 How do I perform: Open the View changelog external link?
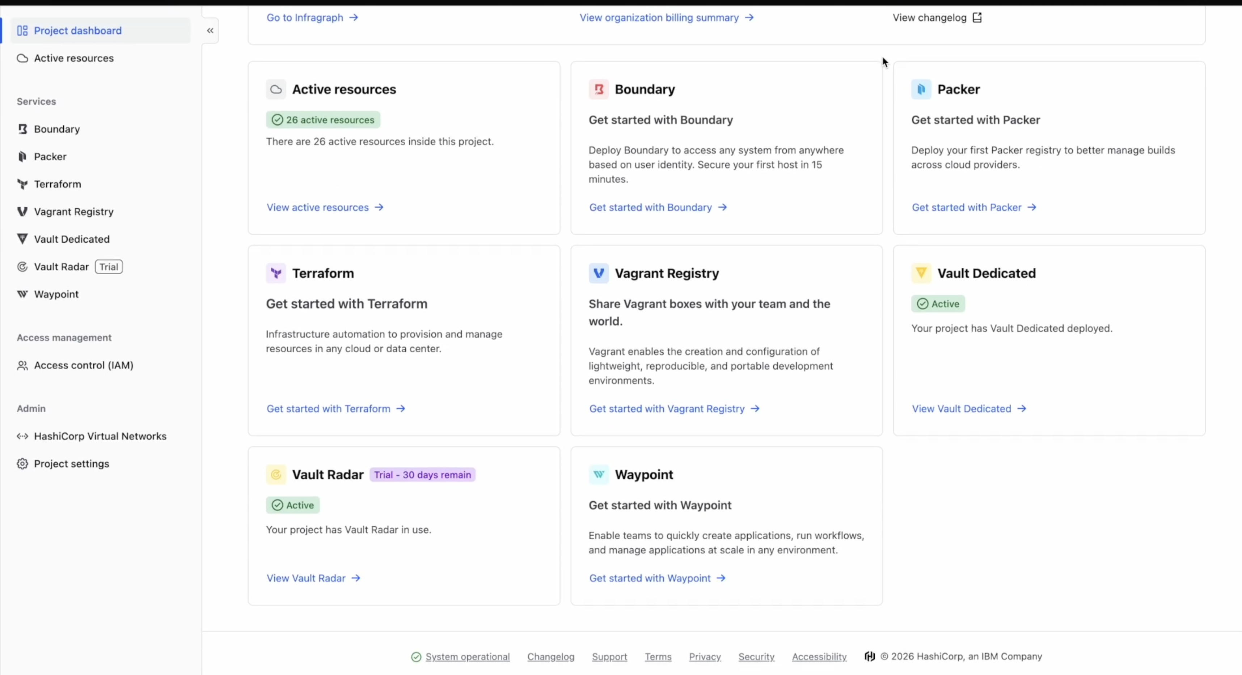tap(937, 17)
